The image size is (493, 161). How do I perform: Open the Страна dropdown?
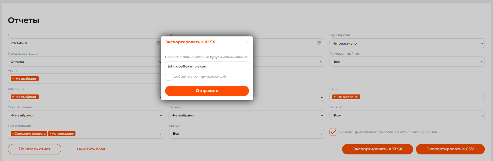click(x=246, y=115)
